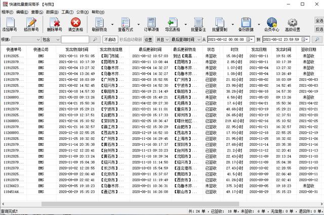Sort by the 最后更新时间 column header
324x215 pixels.
[150, 49]
